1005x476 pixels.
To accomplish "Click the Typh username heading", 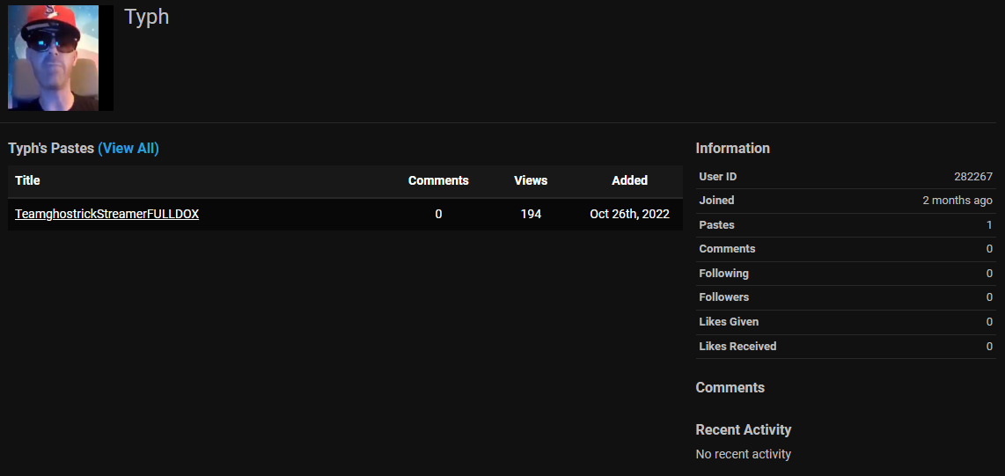I will click(146, 18).
